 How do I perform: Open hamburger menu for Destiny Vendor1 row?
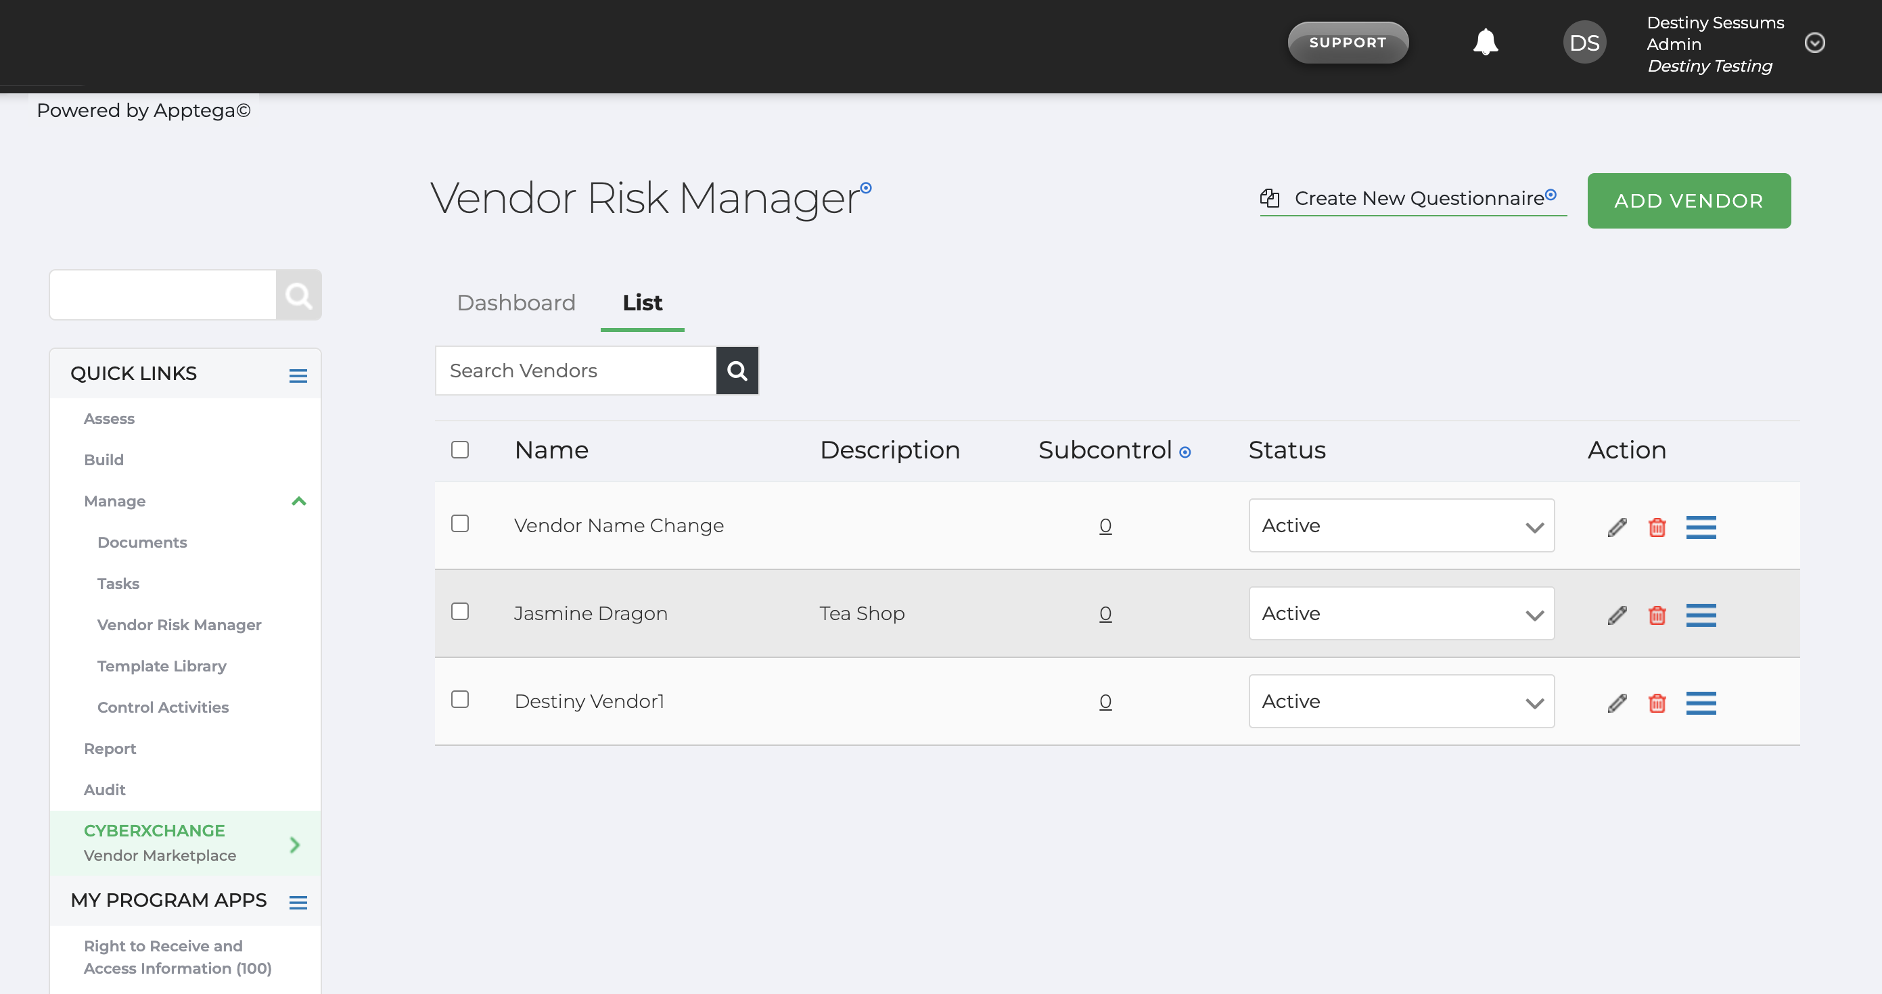[x=1700, y=703]
